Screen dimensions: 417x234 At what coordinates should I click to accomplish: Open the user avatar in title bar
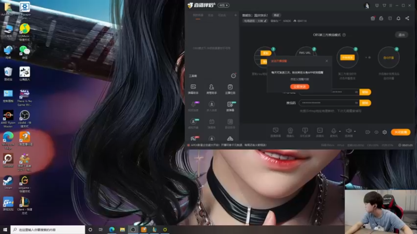click(x=367, y=6)
